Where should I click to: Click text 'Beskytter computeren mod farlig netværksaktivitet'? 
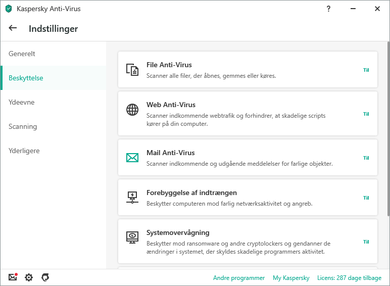click(x=215, y=204)
